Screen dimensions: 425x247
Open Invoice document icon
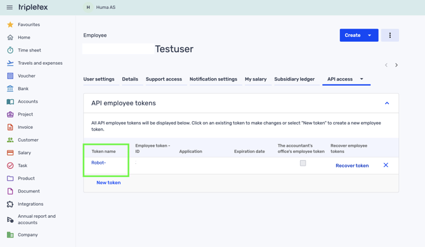[x=10, y=127]
